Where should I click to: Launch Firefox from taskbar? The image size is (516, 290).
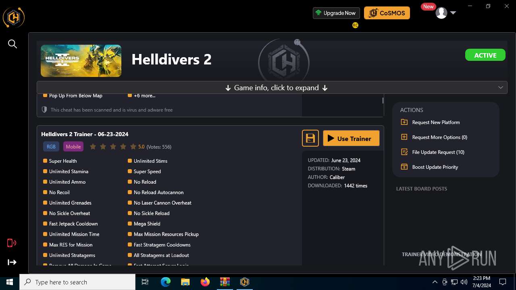pos(205,282)
